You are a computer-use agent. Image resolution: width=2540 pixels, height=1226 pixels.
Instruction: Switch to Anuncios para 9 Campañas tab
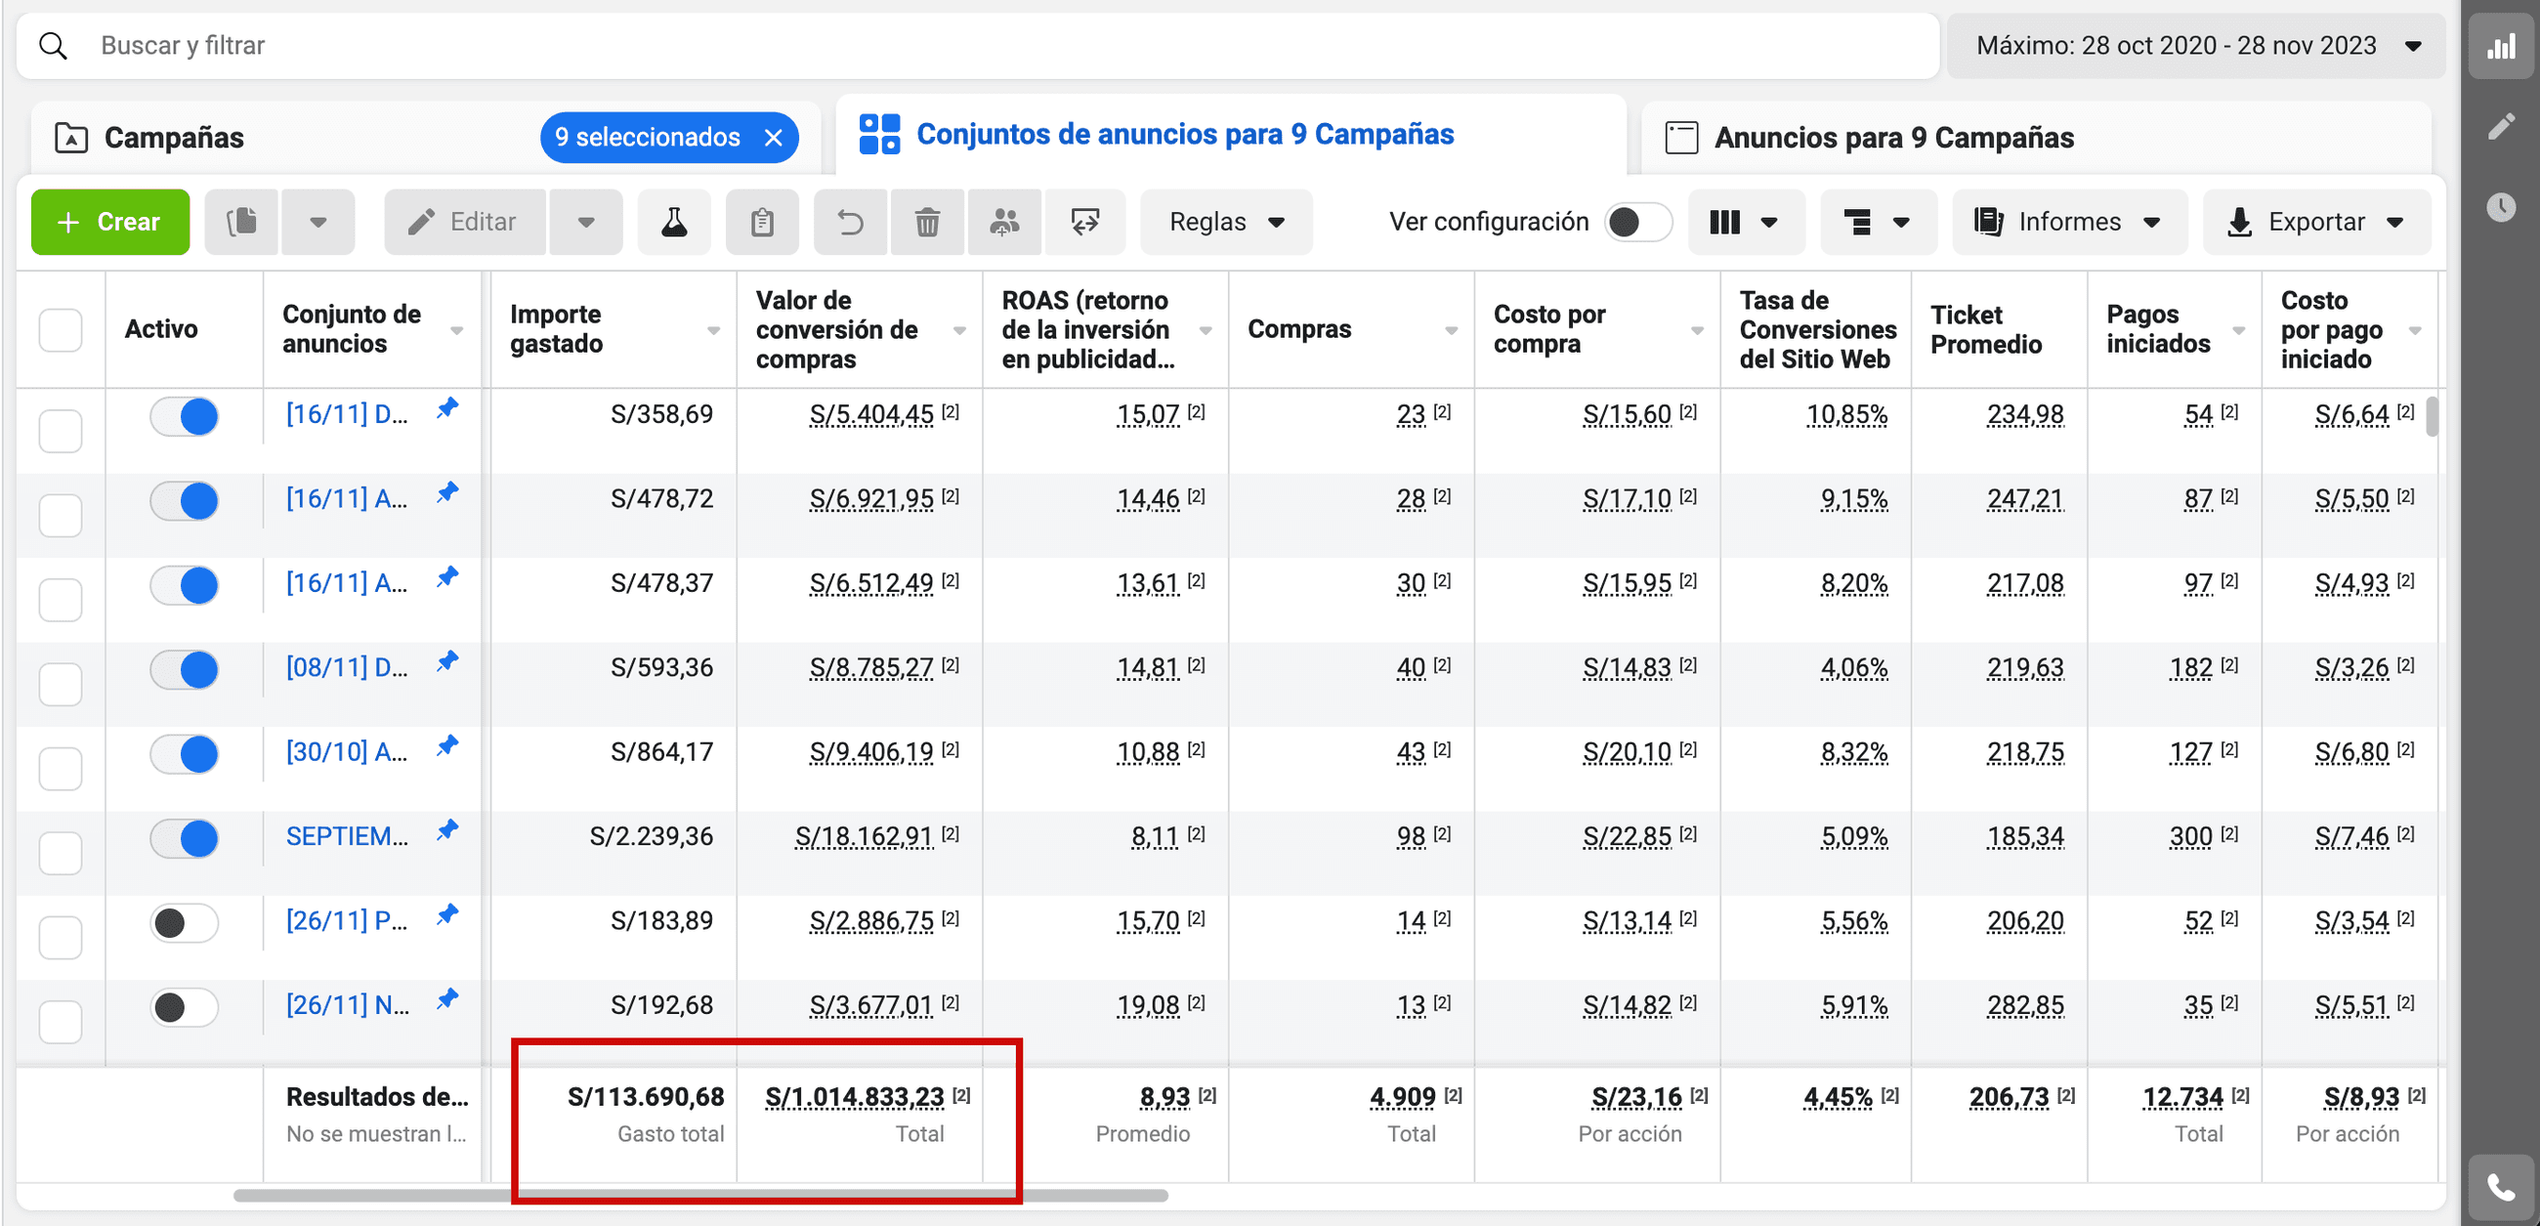click(x=1892, y=137)
